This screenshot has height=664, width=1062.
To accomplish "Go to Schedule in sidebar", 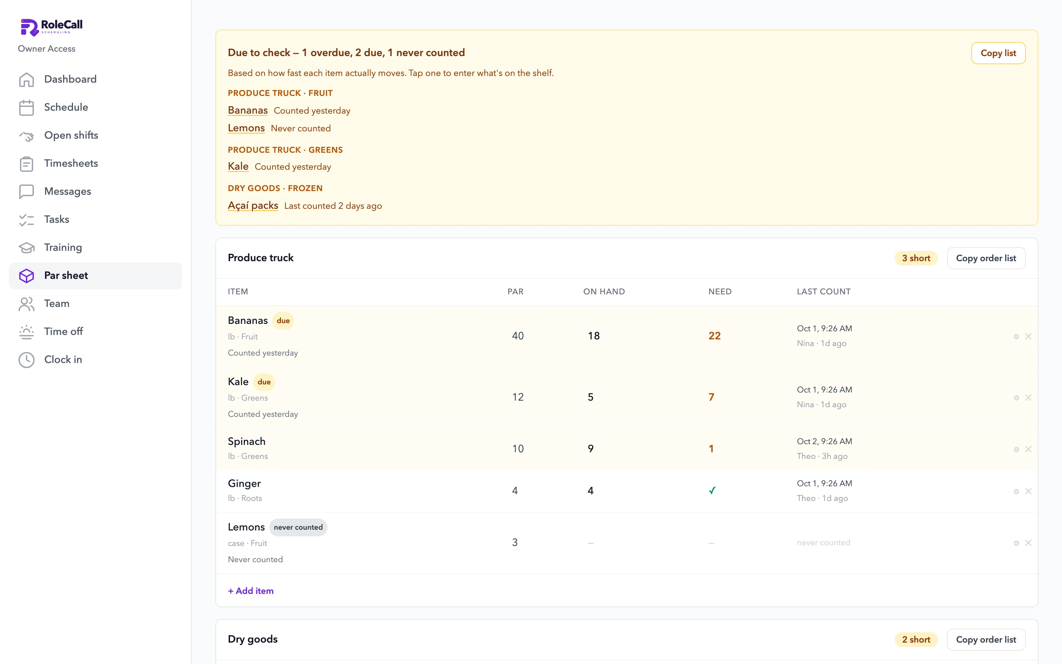I will click(x=95, y=108).
